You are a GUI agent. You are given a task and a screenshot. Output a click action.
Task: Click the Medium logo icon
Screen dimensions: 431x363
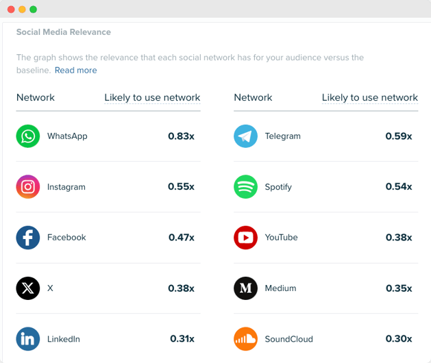pos(245,288)
